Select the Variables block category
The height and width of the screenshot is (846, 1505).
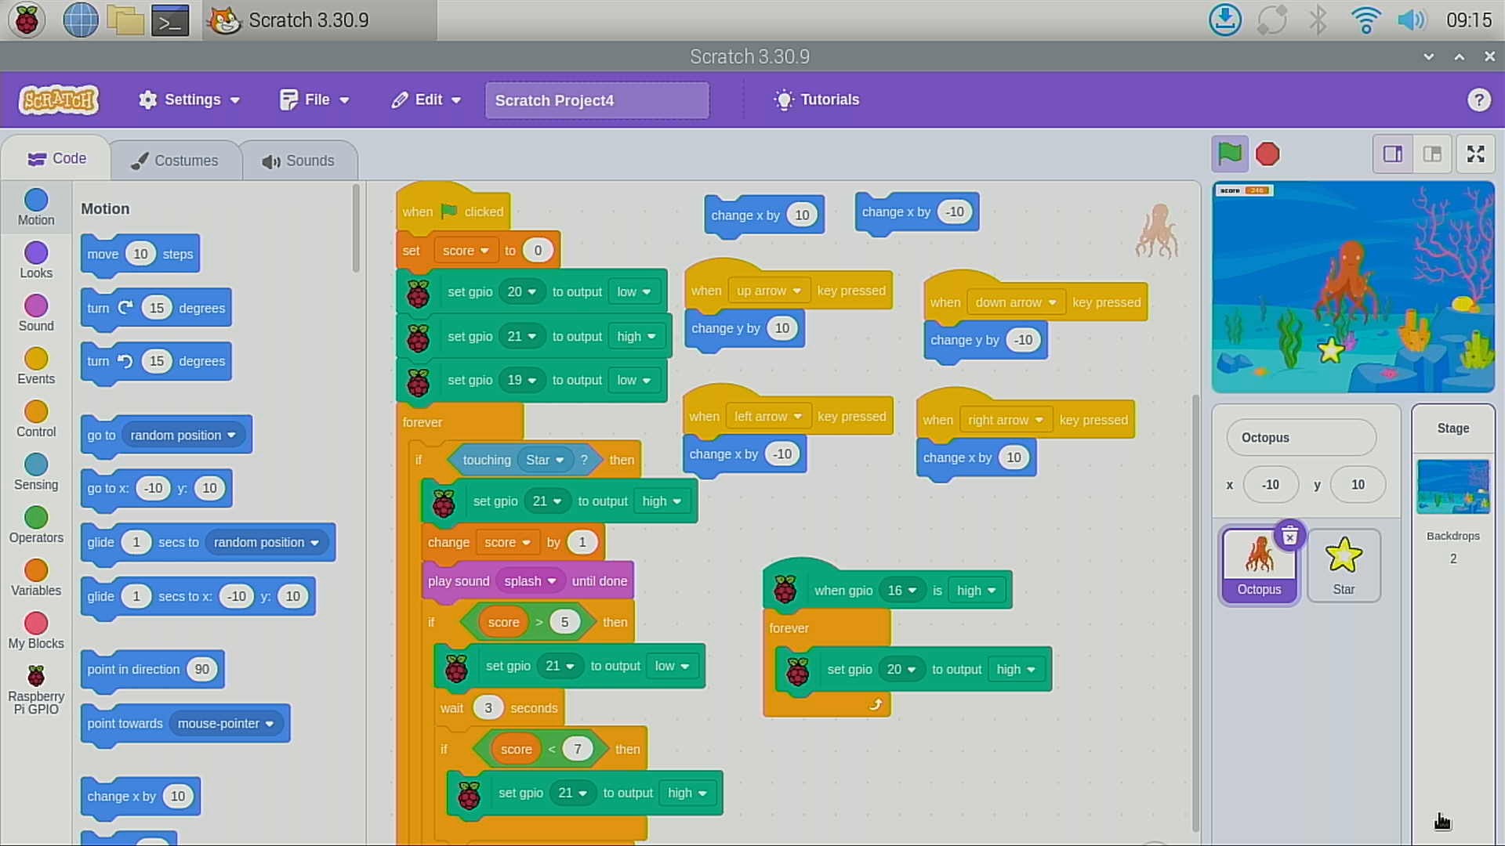click(x=36, y=578)
